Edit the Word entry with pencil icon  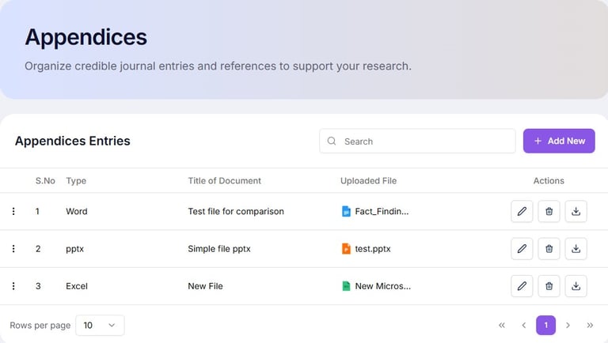point(522,211)
